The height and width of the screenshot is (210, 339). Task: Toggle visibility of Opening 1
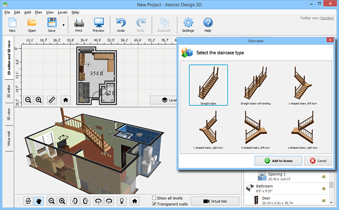[x=324, y=177]
